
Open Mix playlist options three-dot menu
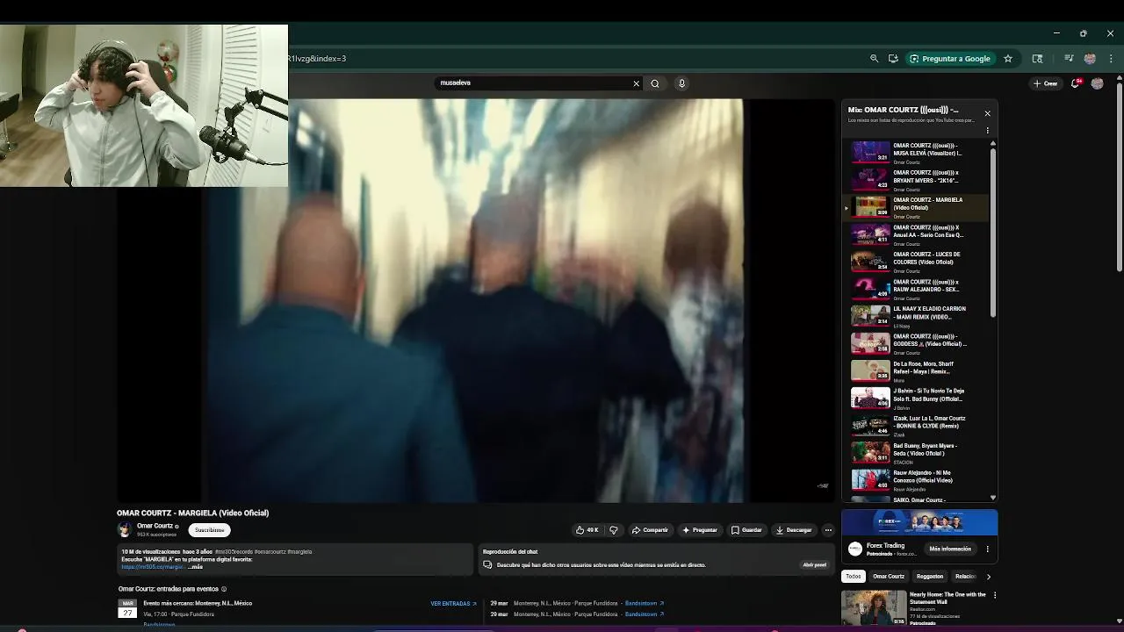click(x=987, y=131)
